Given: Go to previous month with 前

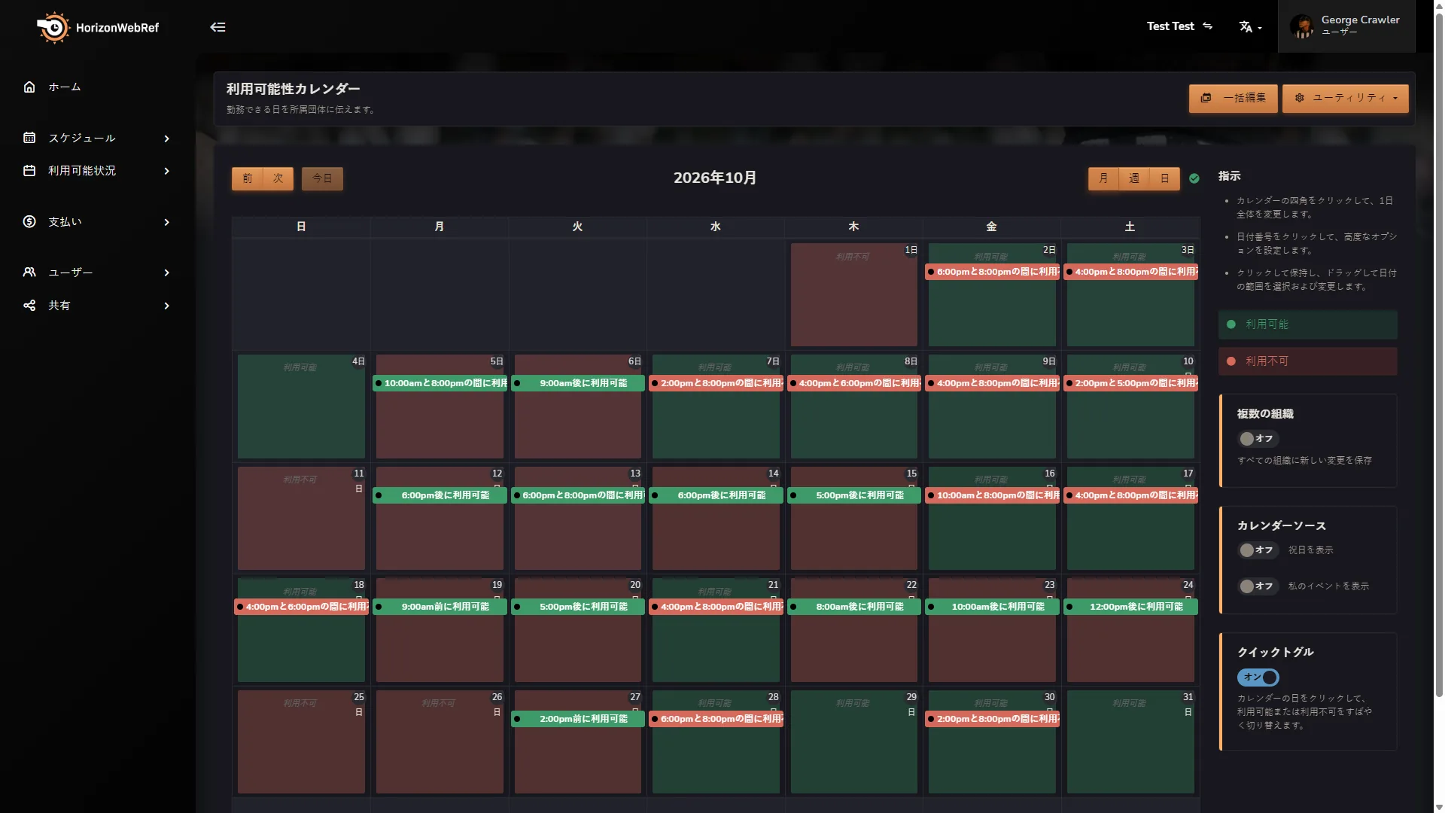Looking at the screenshot, I should (248, 179).
